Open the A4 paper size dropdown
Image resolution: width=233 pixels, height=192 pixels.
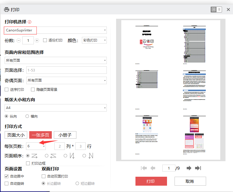[56, 108]
